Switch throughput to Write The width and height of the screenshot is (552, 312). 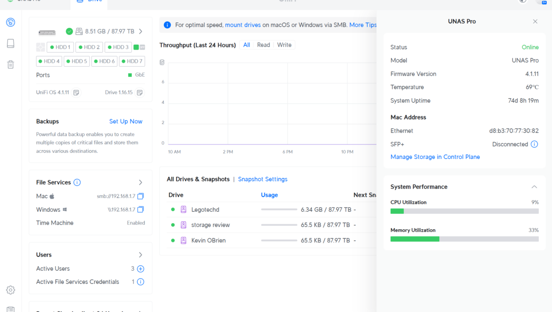284,45
